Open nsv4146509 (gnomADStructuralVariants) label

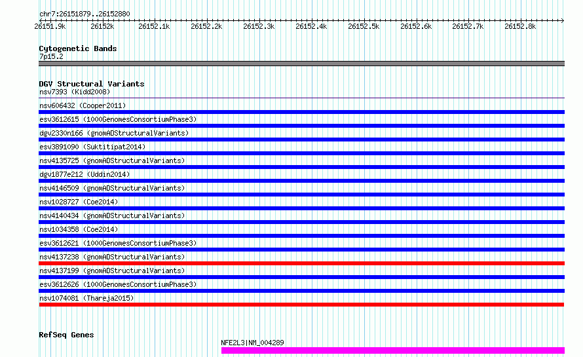pos(112,188)
